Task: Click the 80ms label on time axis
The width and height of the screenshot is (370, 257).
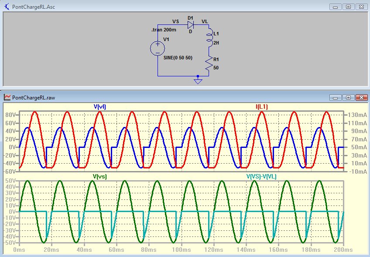Action: coord(149,250)
